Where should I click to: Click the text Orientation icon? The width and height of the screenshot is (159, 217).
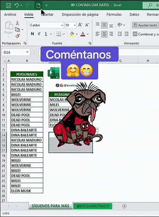pos(120,25)
